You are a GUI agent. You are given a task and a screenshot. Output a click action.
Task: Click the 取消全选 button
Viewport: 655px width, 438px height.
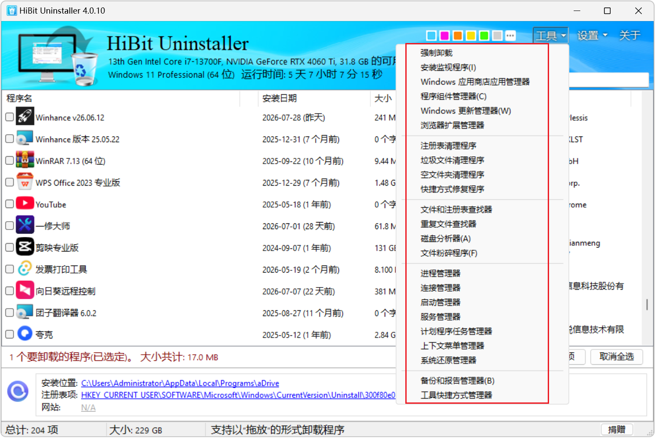616,357
